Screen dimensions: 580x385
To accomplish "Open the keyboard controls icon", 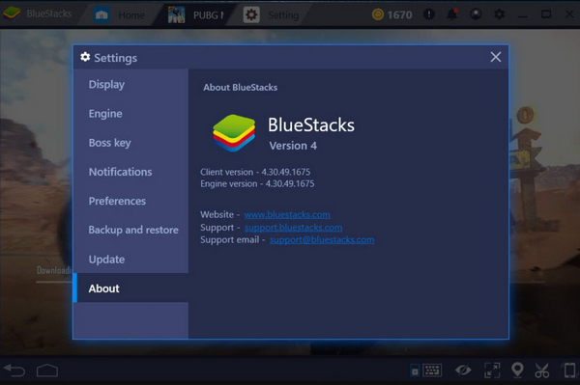I will 432,371.
